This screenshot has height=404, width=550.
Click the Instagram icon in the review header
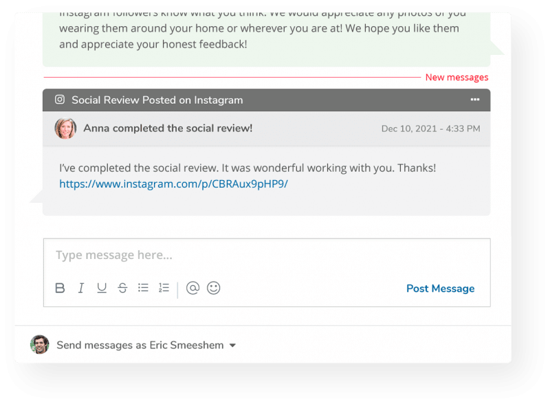pyautogui.click(x=60, y=100)
